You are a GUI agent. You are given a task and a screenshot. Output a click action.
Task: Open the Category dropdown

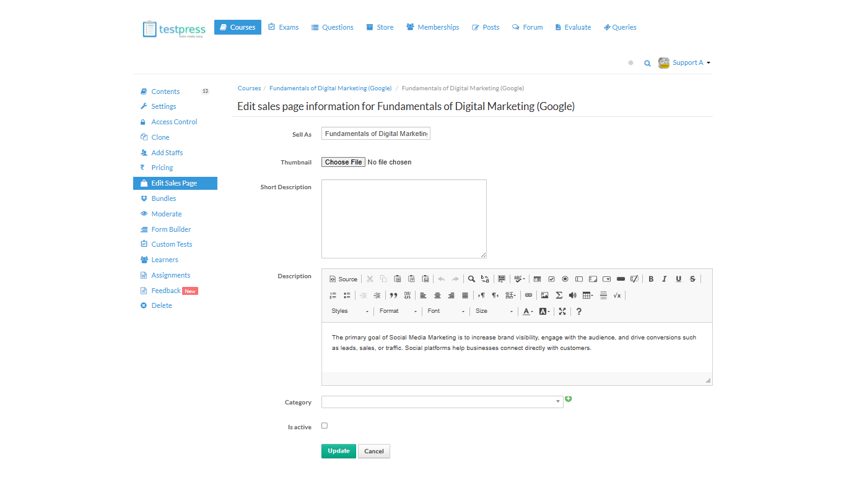tap(442, 402)
